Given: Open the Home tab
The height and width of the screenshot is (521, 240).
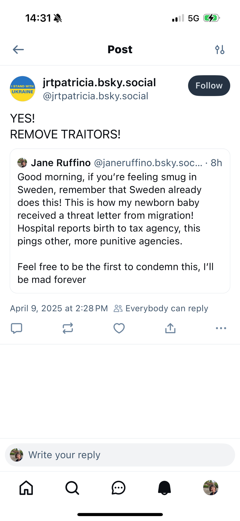Looking at the screenshot, I should point(26,488).
